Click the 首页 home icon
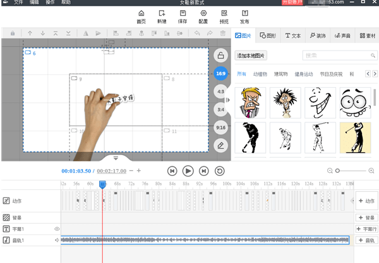Viewport: 379px width, 263px height. [141, 16]
